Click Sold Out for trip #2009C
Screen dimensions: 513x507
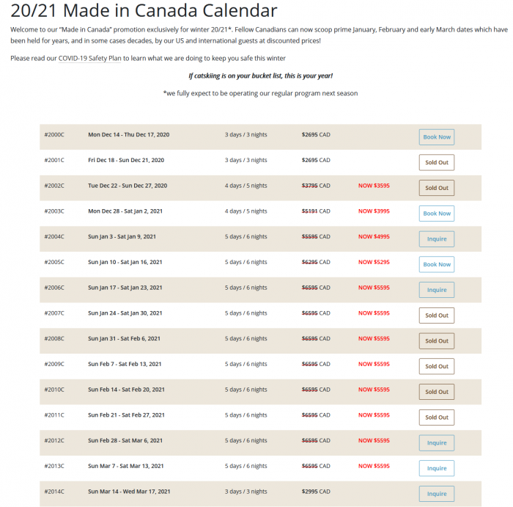[437, 367]
